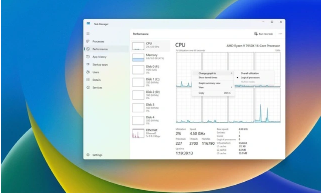Open Settings gear in sidebar
This screenshot has width=321, height=193.
pos(88,155)
